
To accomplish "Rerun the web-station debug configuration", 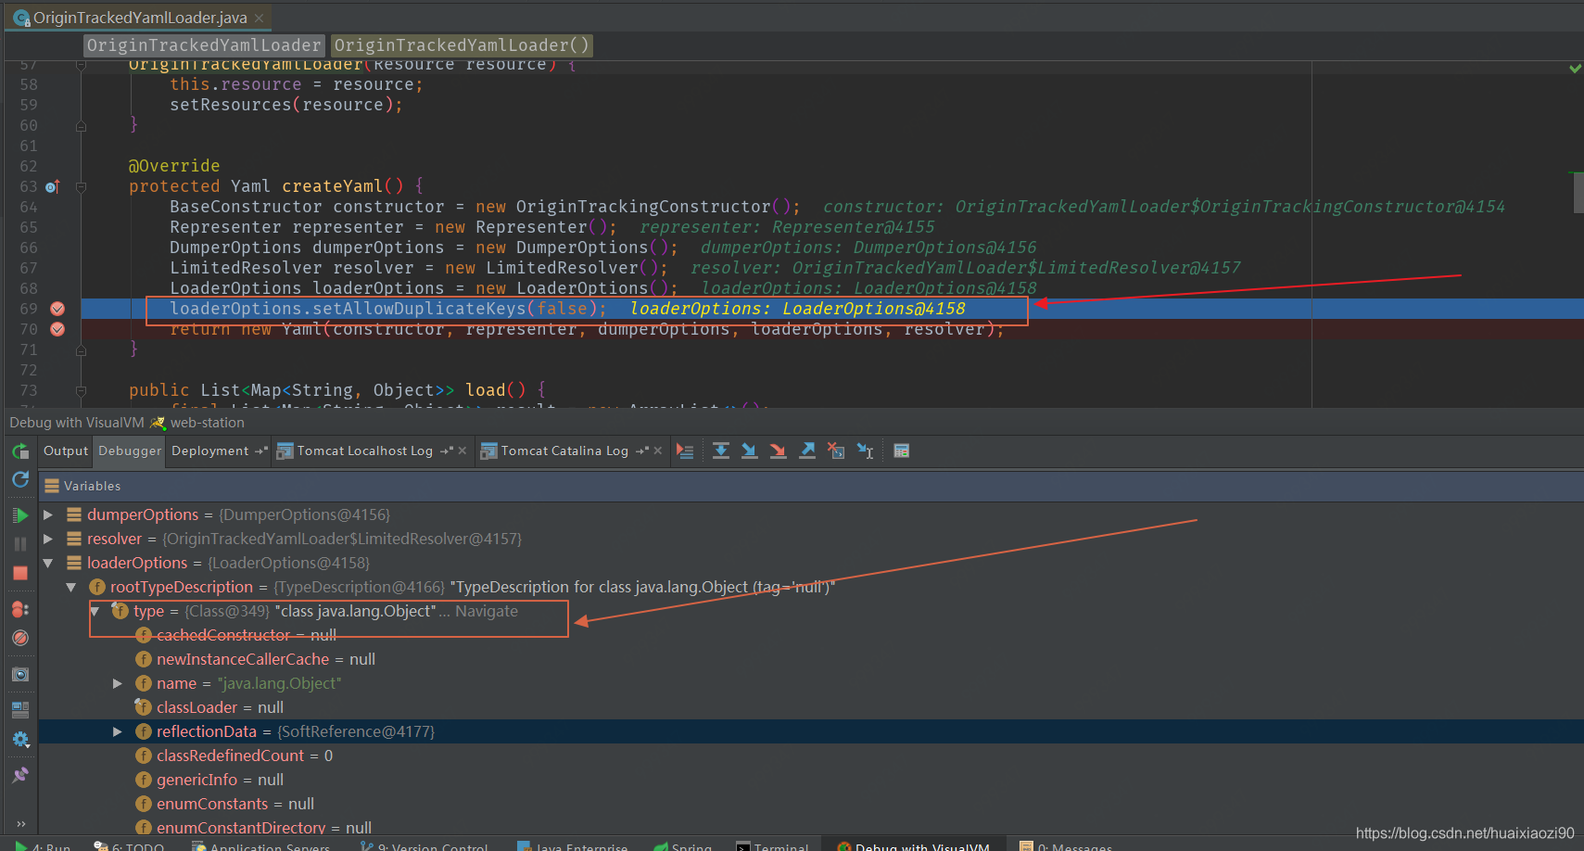I will [20, 451].
